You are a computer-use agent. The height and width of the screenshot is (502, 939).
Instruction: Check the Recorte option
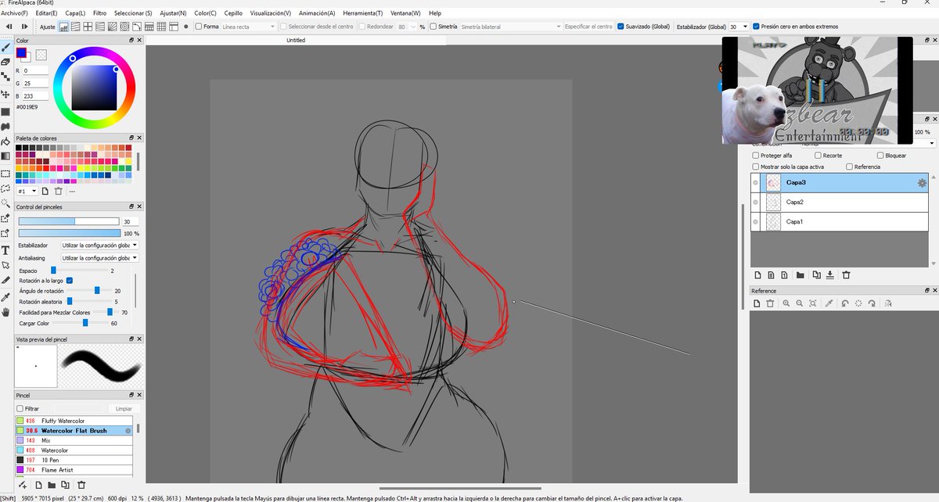tap(817, 156)
